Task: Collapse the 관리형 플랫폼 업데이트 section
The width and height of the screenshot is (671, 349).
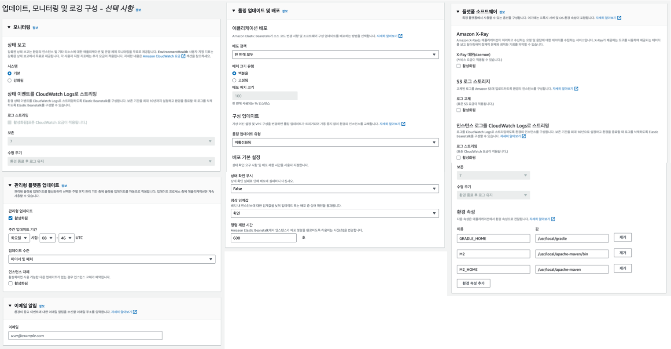Action: point(10,185)
